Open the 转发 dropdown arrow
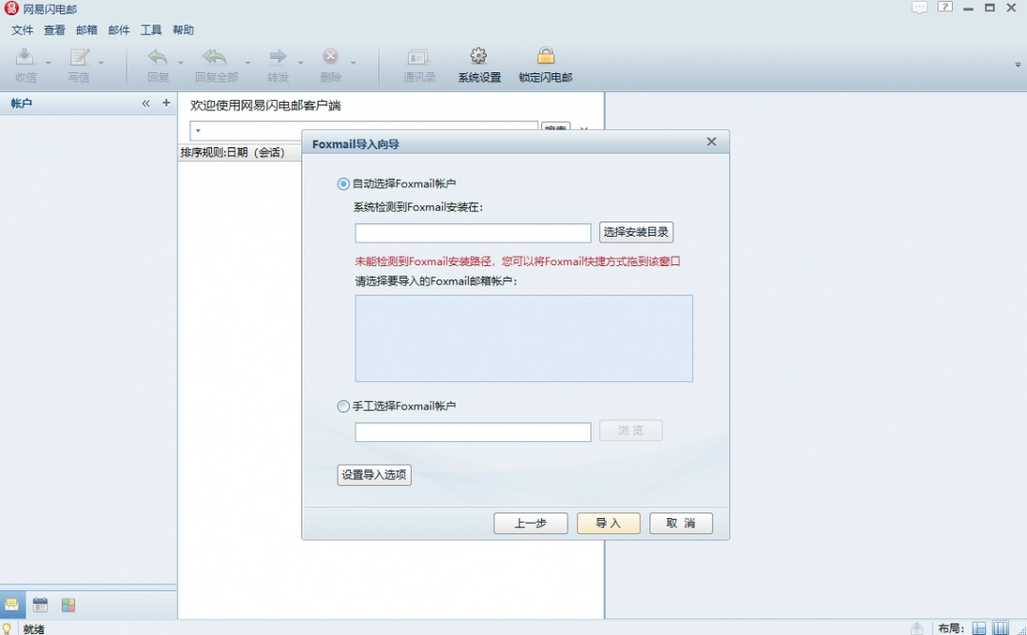Screen dimensions: 1027x635 pos(300,63)
